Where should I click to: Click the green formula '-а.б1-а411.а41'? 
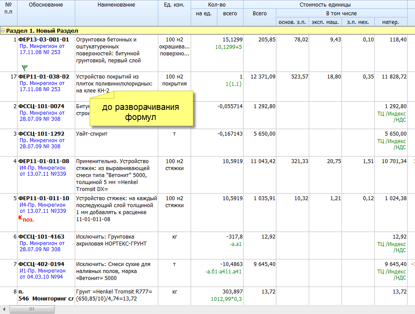pyautogui.click(x=223, y=272)
